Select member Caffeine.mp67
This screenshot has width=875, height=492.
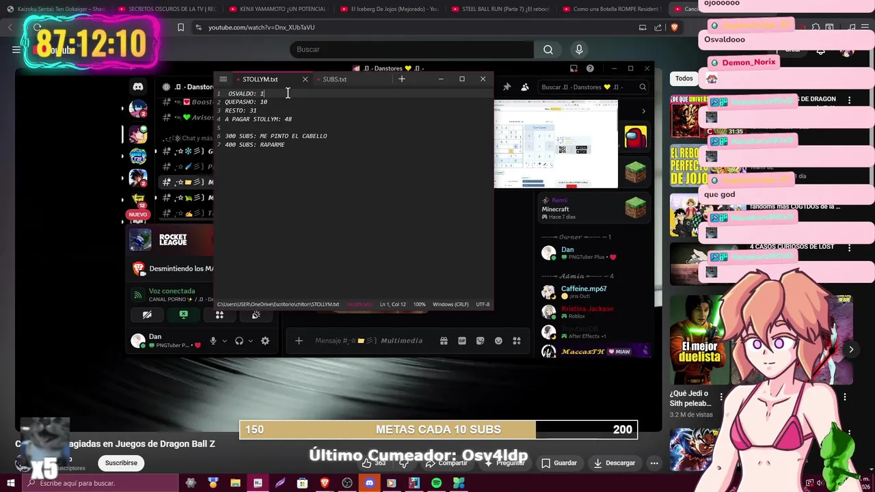(x=593, y=292)
